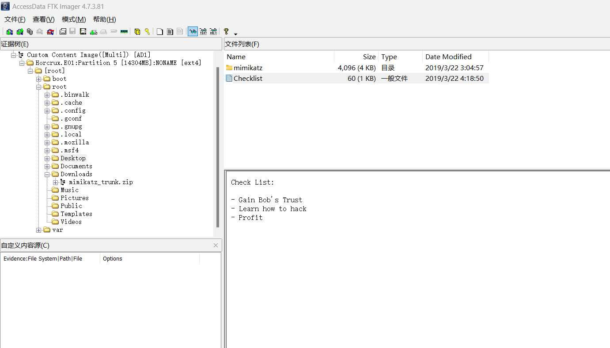Click Remove All Evidence Items icon
The width and height of the screenshot is (610, 348).
[50, 31]
